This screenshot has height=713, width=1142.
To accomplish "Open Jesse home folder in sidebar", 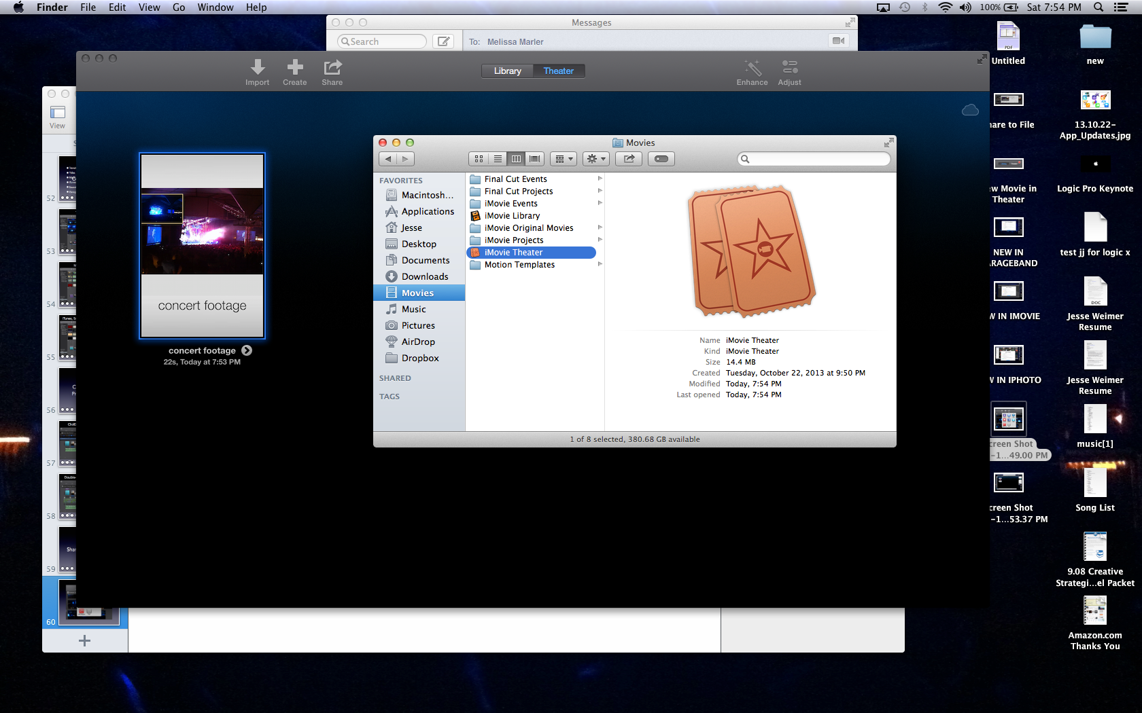I will (419, 227).
